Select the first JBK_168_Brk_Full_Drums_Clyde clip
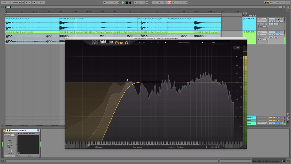Viewport: 291px width, 164px height. [x=32, y=24]
